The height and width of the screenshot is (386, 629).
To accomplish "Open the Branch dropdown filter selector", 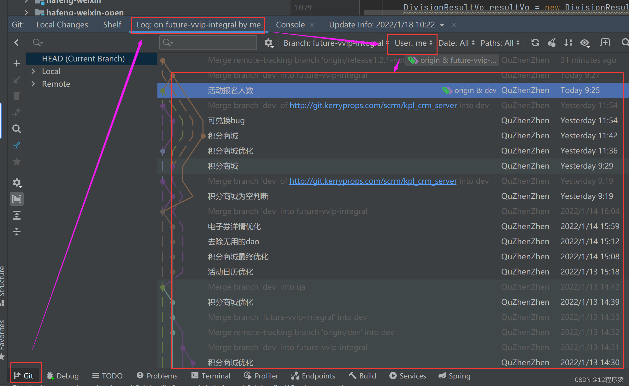I will coord(335,43).
